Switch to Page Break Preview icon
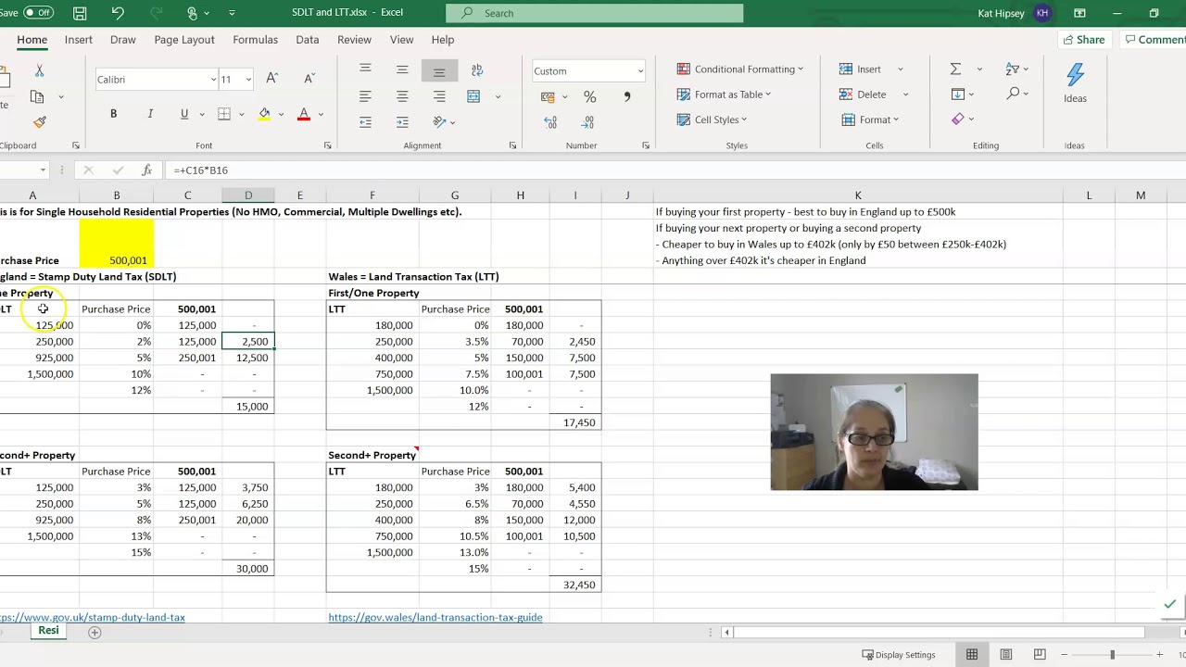The image size is (1186, 667). [1039, 655]
